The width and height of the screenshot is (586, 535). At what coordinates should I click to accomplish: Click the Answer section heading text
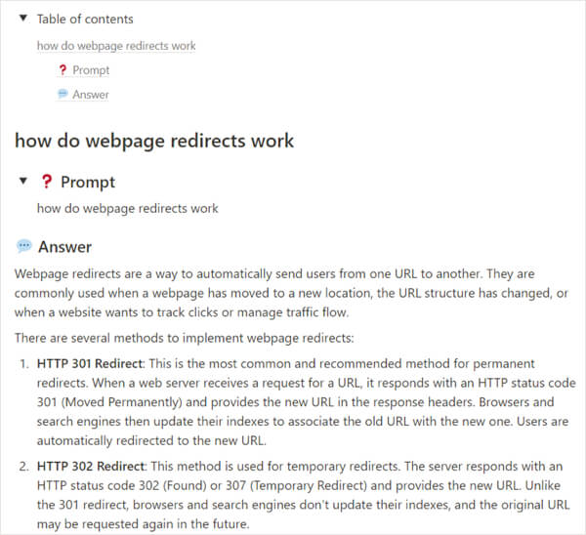click(x=65, y=247)
